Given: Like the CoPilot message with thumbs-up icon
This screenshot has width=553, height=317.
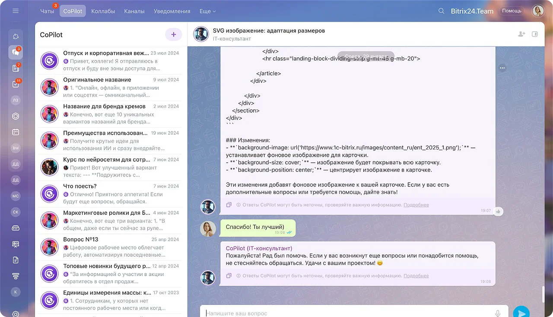Looking at the screenshot, I should tap(498, 211).
